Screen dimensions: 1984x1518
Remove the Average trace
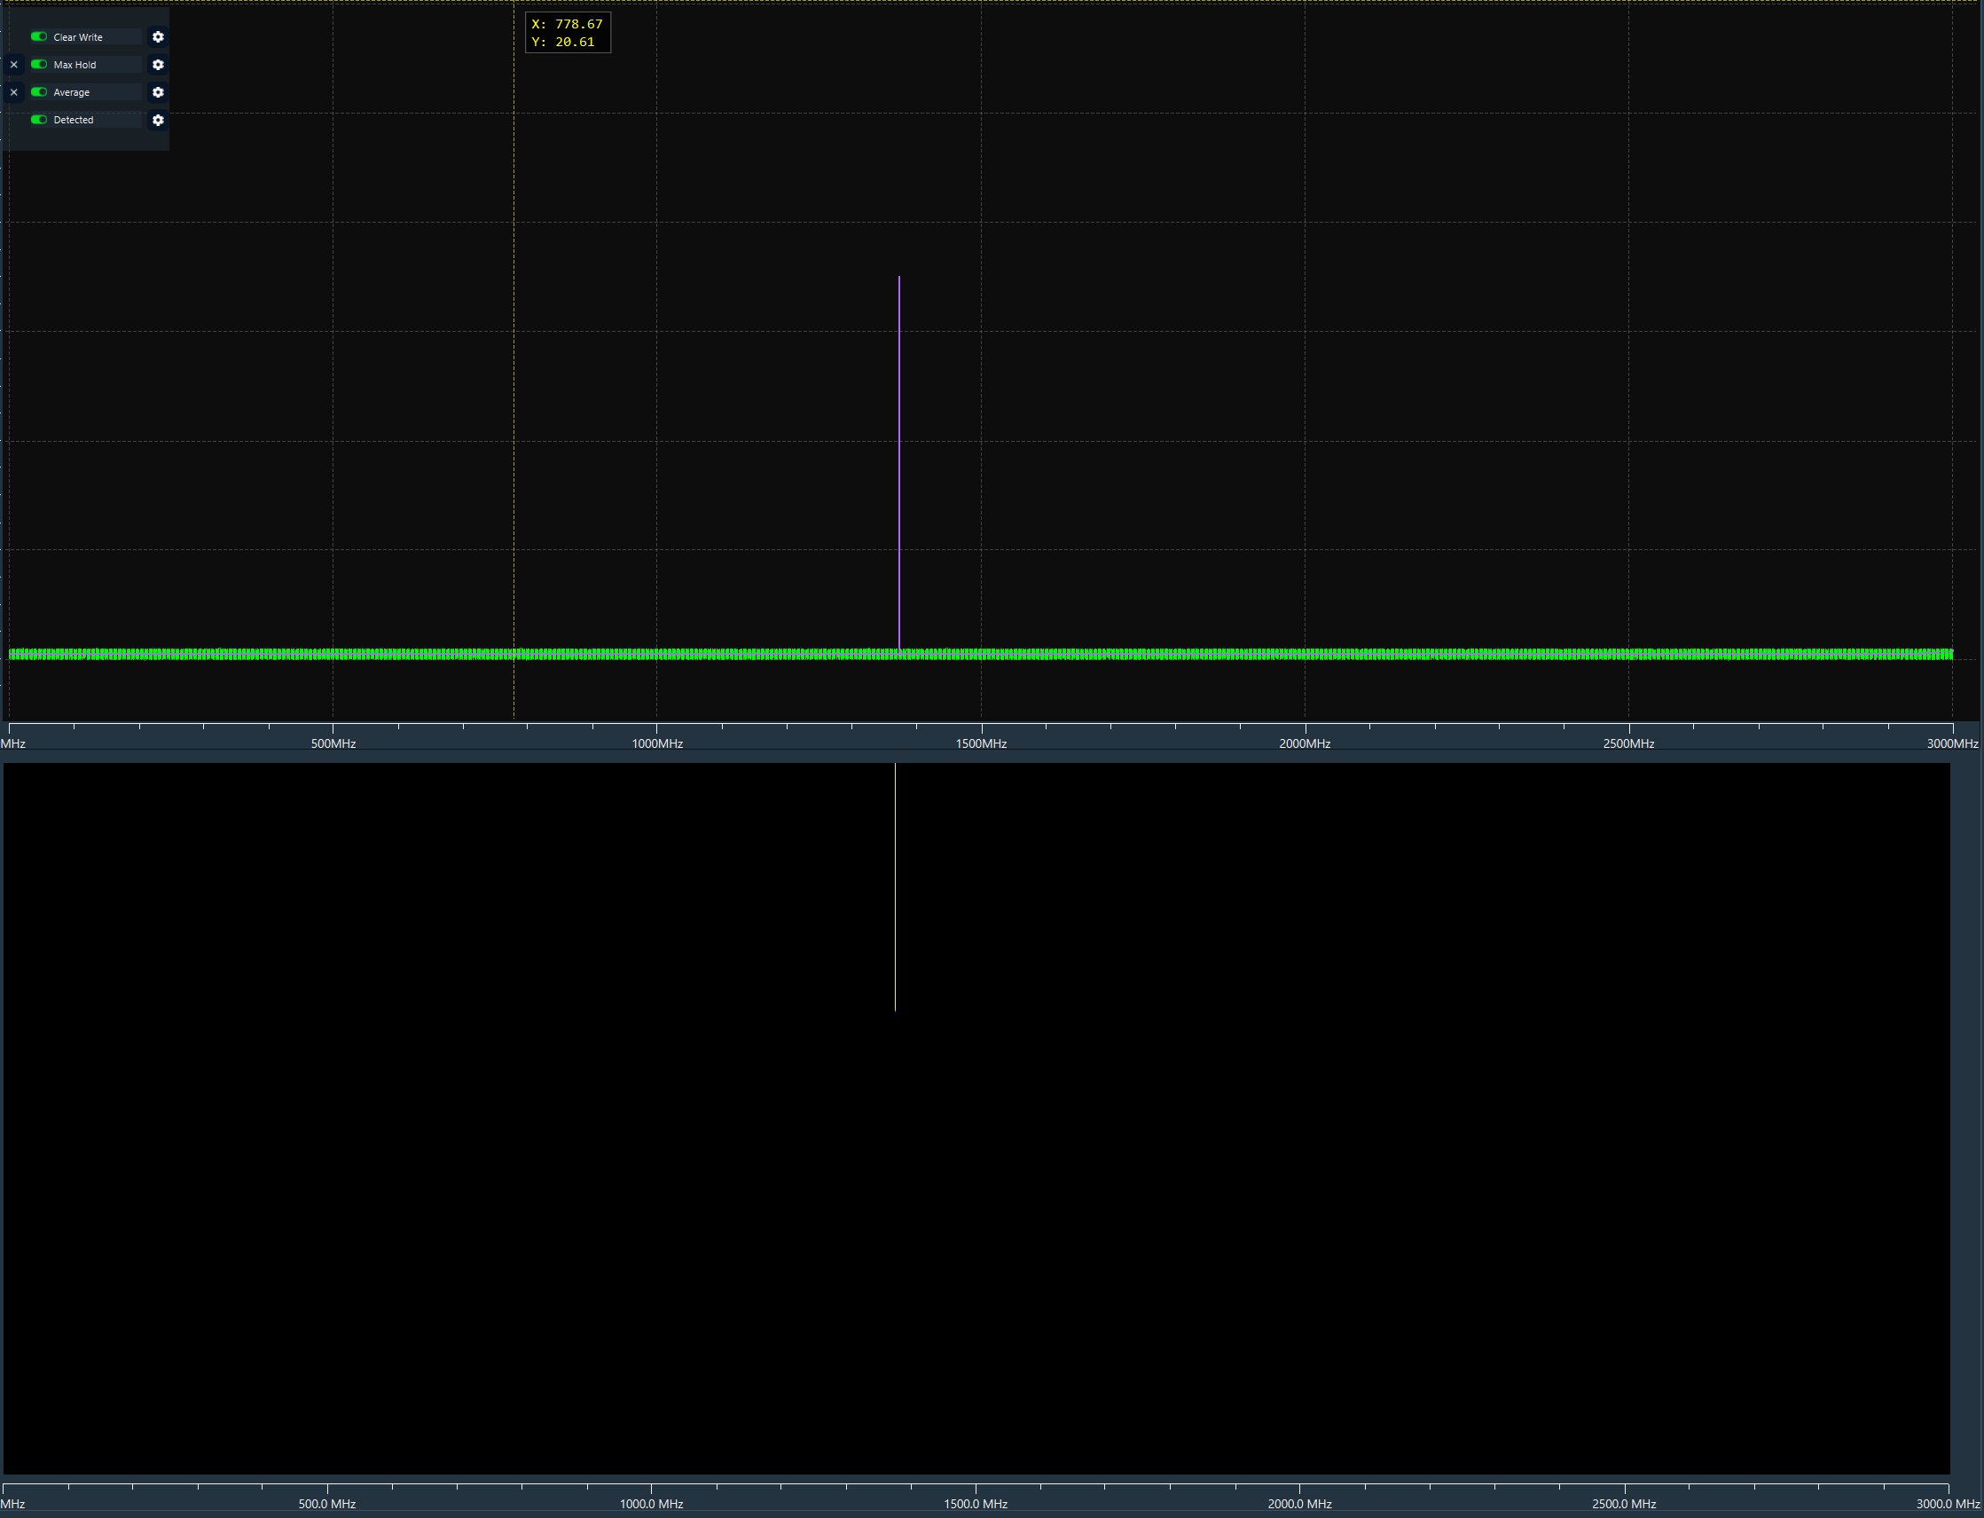click(13, 92)
